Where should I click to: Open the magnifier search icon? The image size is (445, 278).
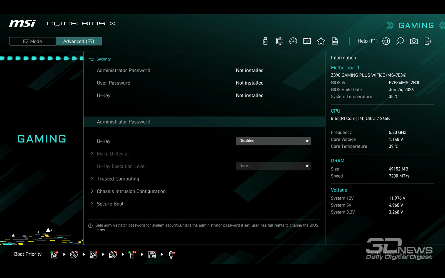click(400, 41)
